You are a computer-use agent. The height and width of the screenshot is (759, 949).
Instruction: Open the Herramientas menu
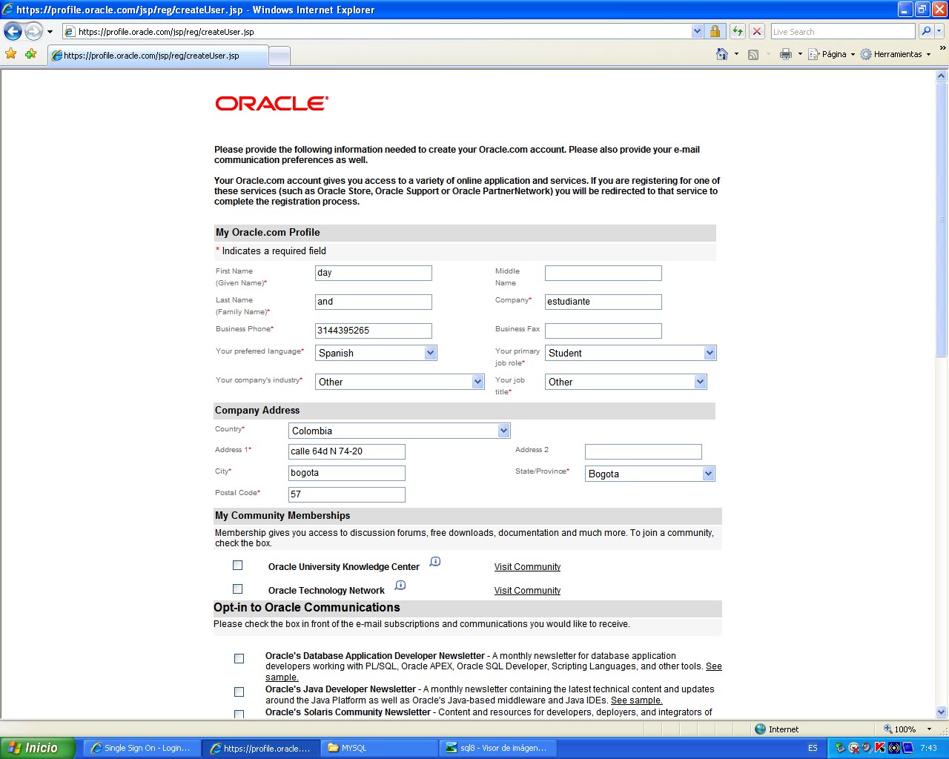[x=896, y=54]
